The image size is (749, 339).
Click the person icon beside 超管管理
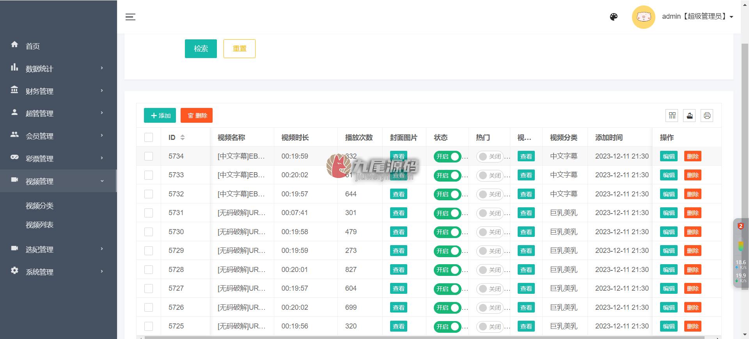14,112
